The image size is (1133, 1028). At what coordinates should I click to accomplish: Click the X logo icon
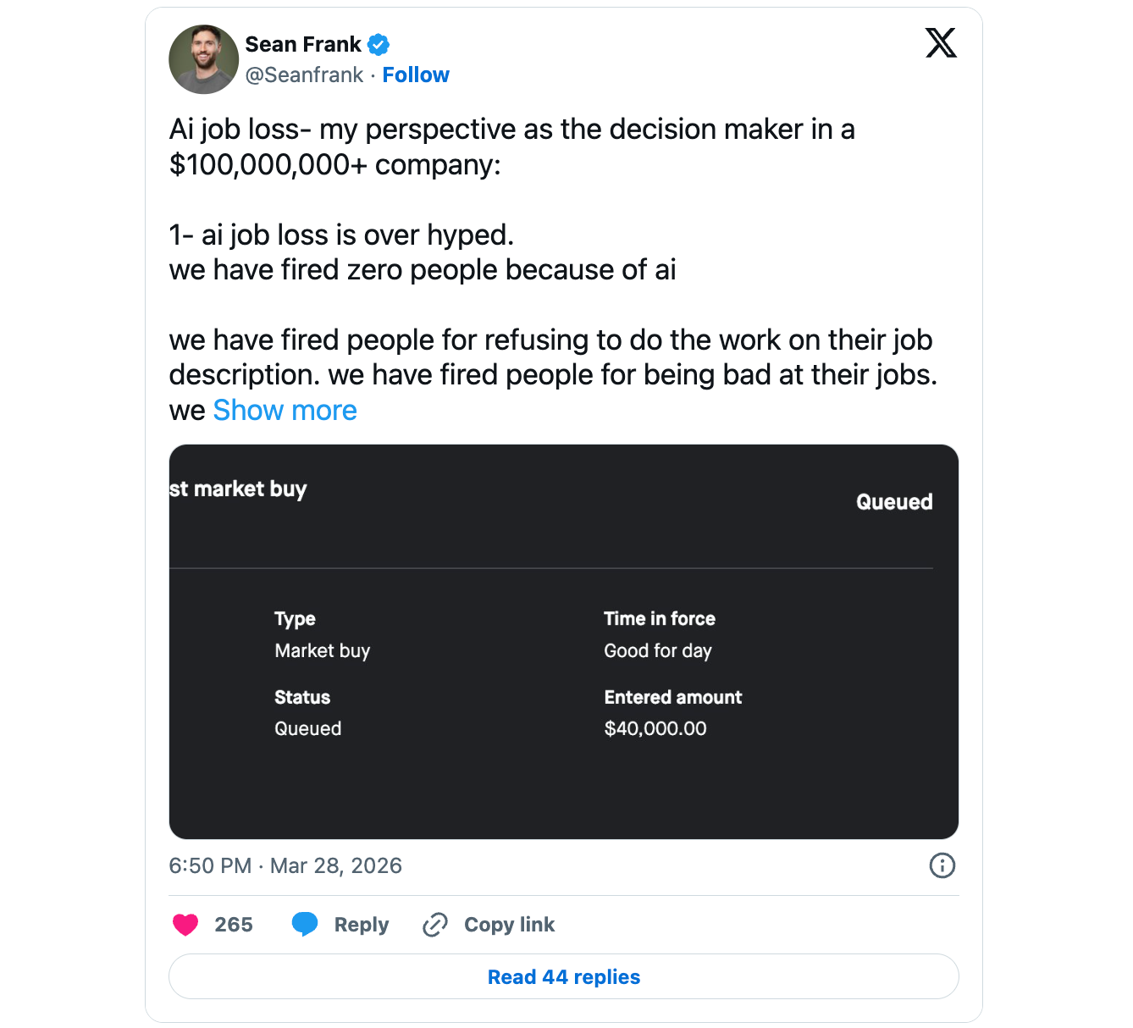[x=941, y=42]
